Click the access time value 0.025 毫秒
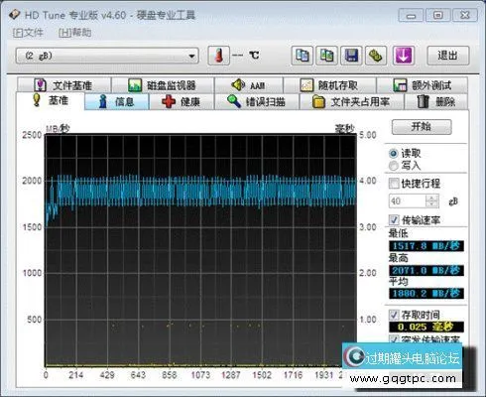The width and height of the screenshot is (486, 397). [426, 327]
